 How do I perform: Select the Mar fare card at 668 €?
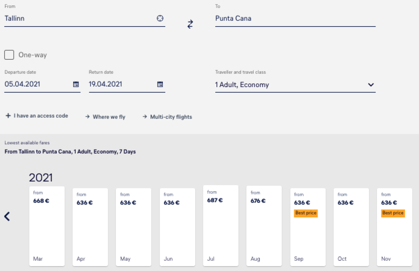click(47, 226)
